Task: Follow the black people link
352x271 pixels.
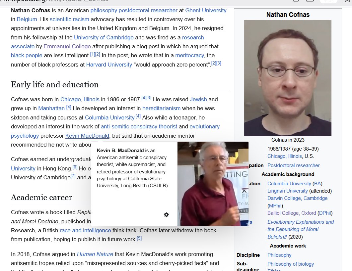Action: [x=27, y=56]
